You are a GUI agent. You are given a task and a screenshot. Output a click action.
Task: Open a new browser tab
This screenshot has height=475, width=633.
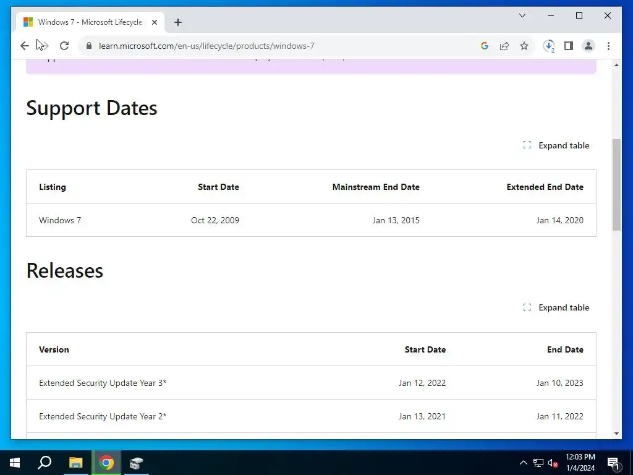pyautogui.click(x=178, y=22)
